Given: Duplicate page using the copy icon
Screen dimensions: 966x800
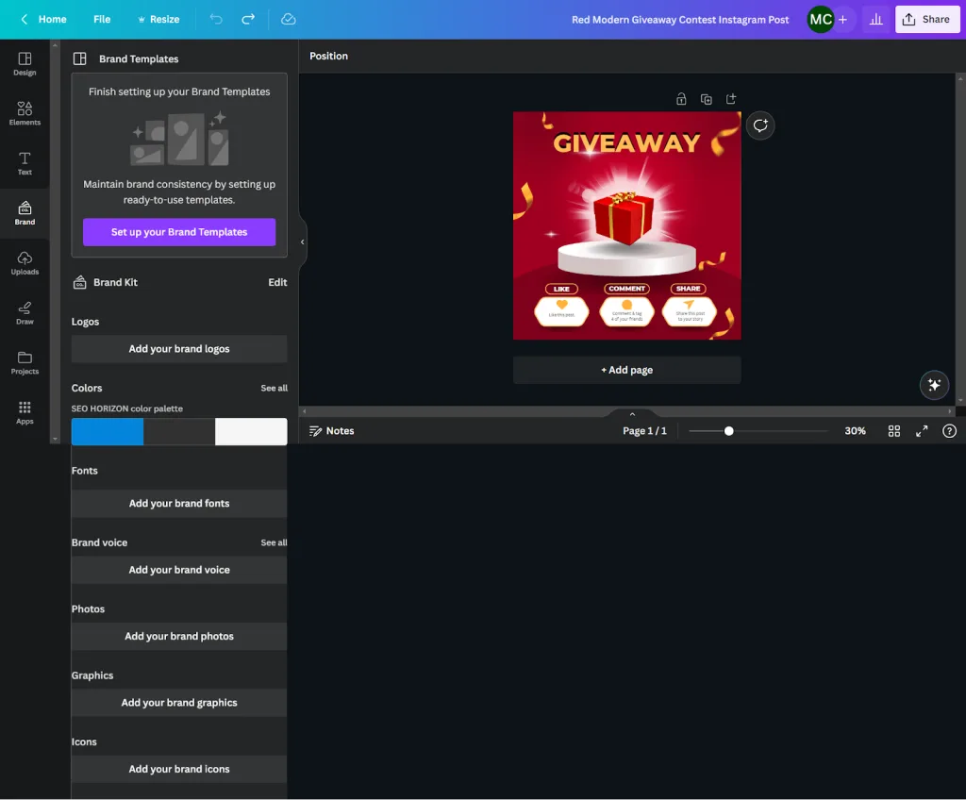Looking at the screenshot, I should (x=707, y=99).
